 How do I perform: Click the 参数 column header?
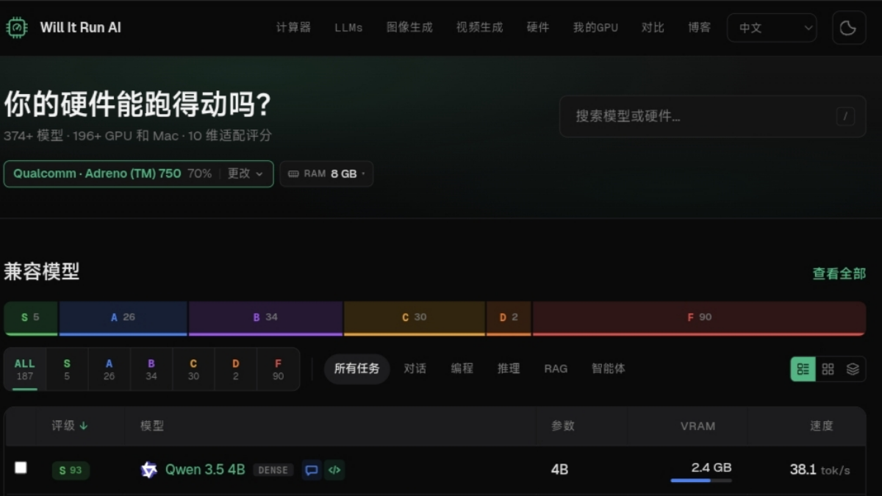pos(563,425)
